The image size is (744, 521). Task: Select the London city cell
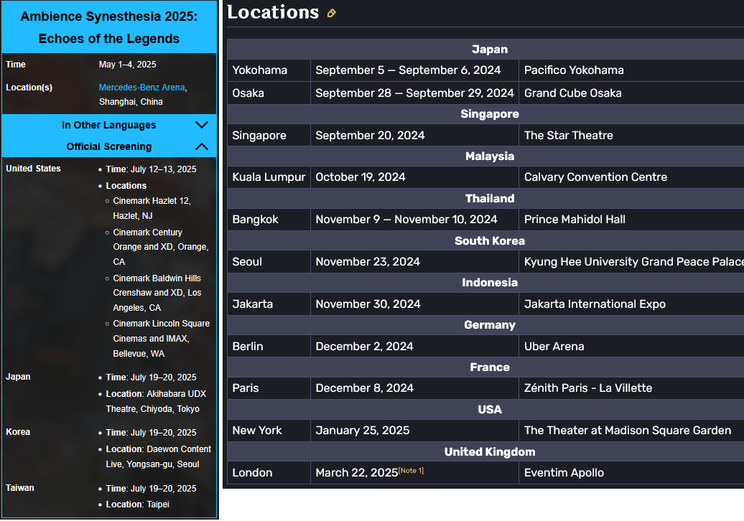coord(269,473)
